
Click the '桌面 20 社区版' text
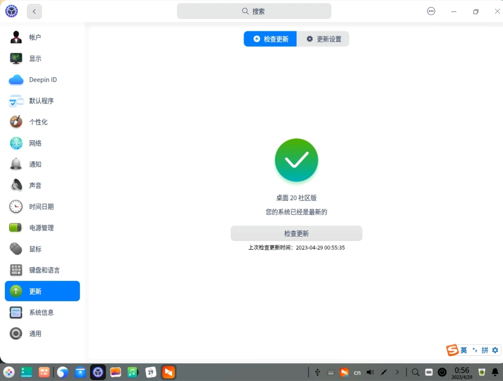[296, 198]
